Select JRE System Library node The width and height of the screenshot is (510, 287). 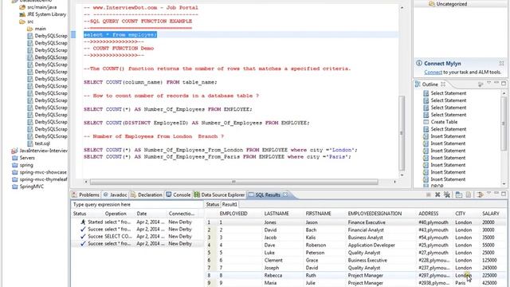pos(46,14)
